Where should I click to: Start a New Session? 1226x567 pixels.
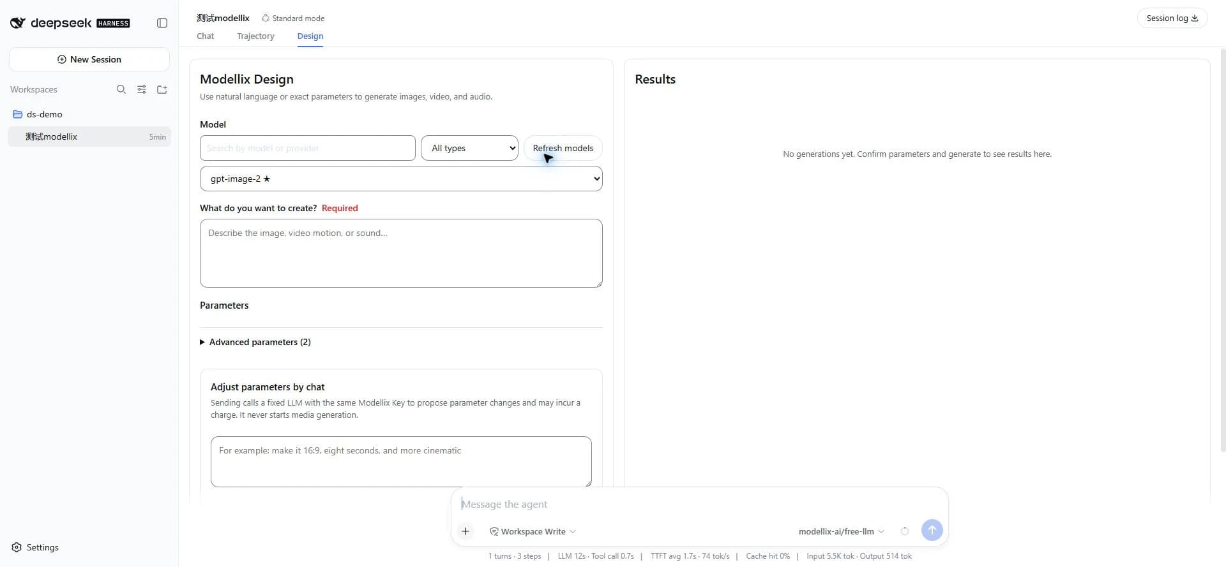pos(89,59)
